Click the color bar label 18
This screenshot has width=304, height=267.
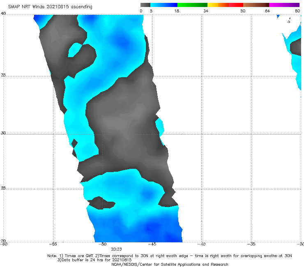point(177,11)
